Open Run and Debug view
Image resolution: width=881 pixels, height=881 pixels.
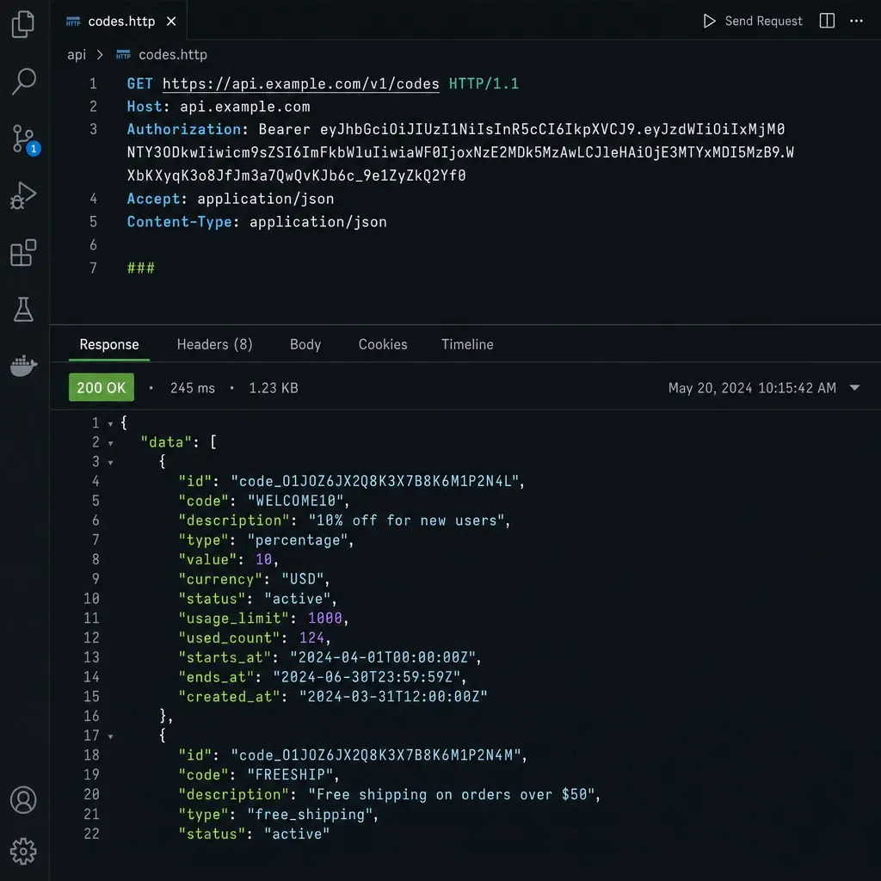[x=23, y=195]
